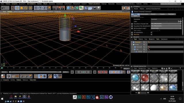
Task: Click the Enable Axis L-shaped icon
Action: tap(36, 76)
